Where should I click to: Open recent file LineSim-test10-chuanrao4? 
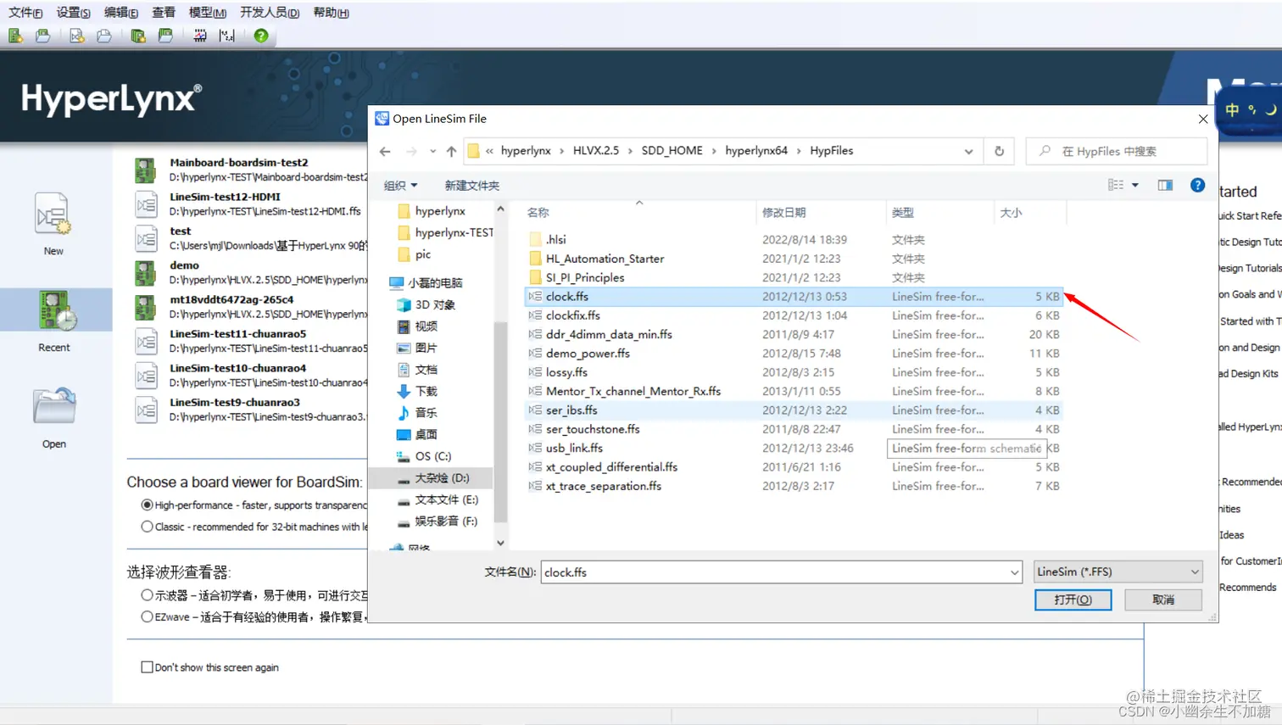point(237,368)
